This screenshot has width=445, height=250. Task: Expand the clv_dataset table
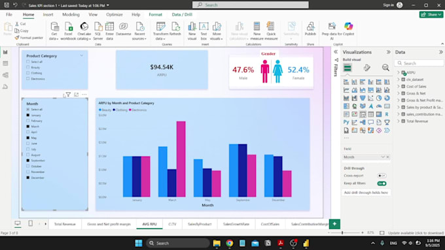pyautogui.click(x=399, y=80)
